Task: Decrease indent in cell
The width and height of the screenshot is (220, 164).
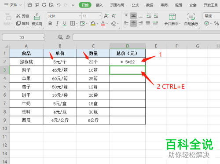Action: coord(149,16)
